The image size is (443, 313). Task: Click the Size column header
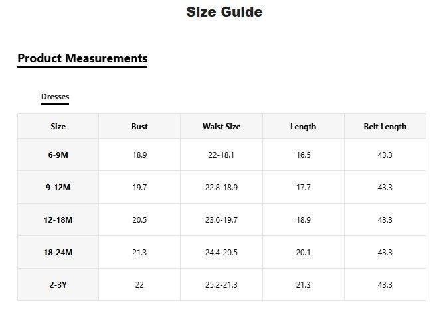tap(58, 127)
